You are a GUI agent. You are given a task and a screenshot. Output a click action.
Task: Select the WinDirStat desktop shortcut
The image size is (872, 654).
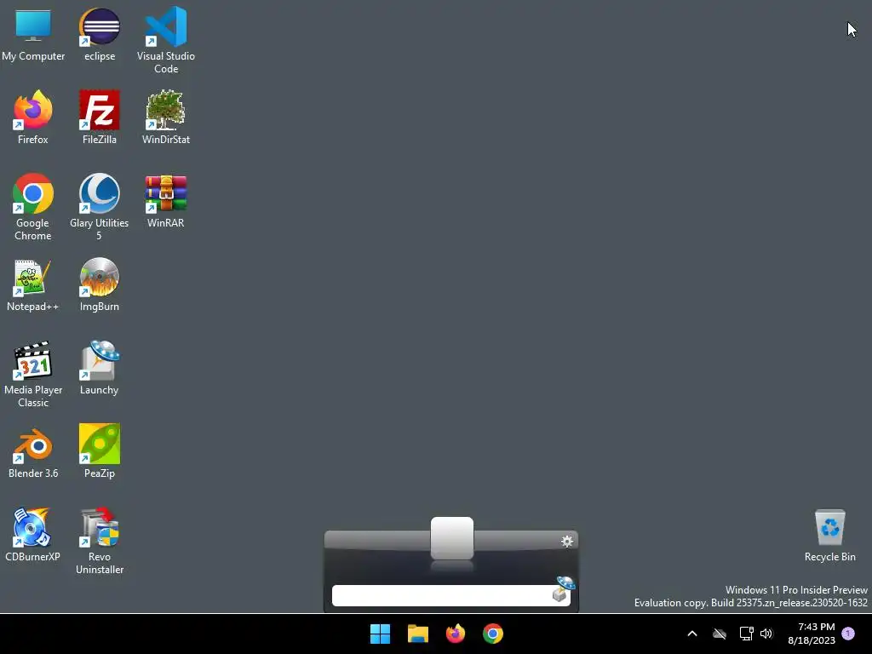tap(166, 118)
